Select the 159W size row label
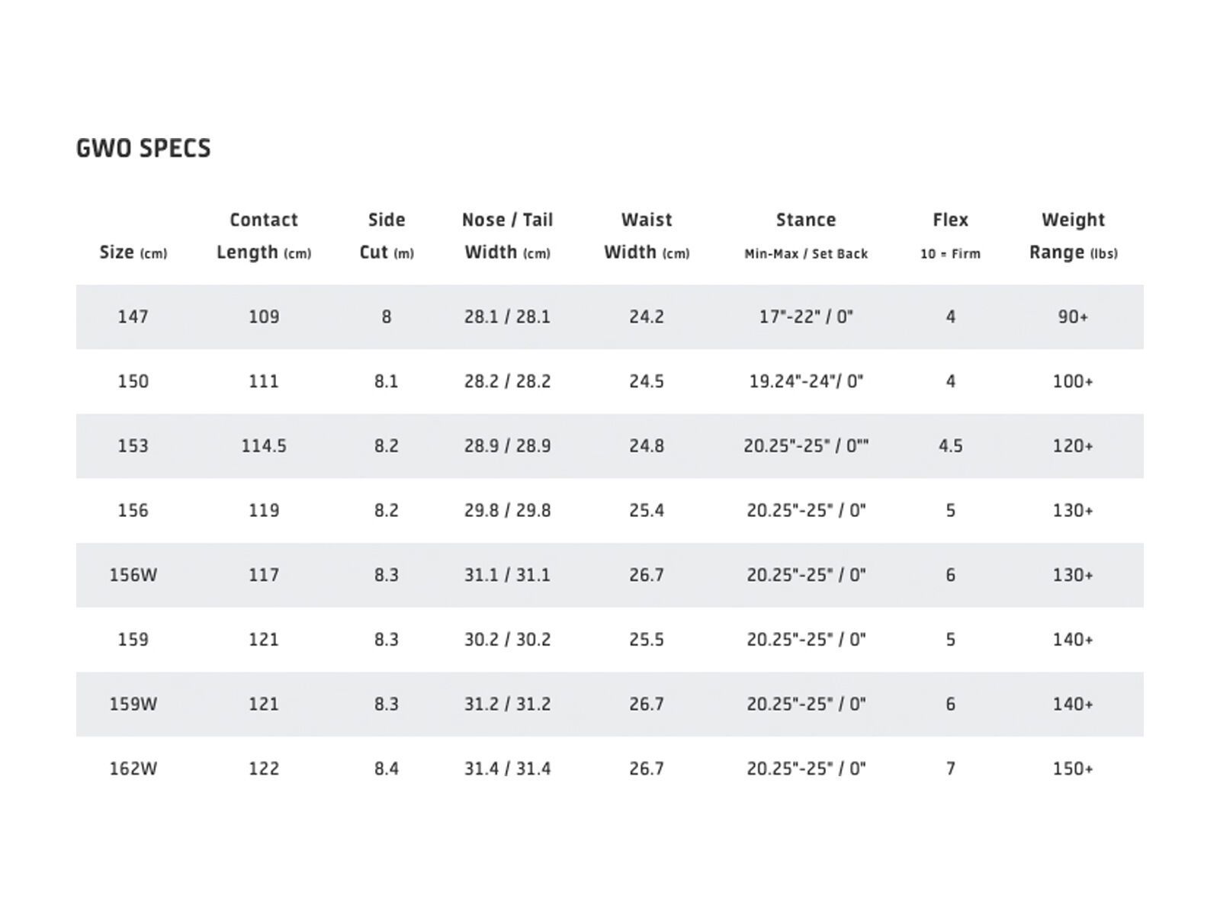 pos(133,704)
